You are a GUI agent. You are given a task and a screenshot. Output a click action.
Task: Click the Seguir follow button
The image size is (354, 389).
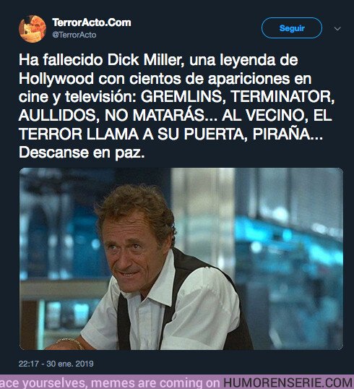(x=292, y=28)
